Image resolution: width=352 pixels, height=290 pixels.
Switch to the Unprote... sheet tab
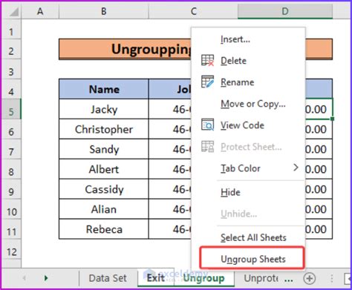[x=261, y=278]
